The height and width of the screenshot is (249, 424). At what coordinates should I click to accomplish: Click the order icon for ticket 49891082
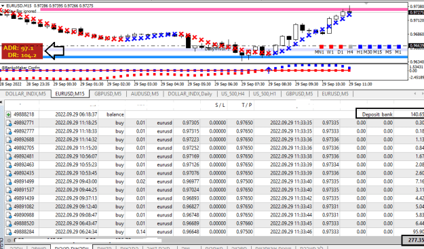click(8, 207)
